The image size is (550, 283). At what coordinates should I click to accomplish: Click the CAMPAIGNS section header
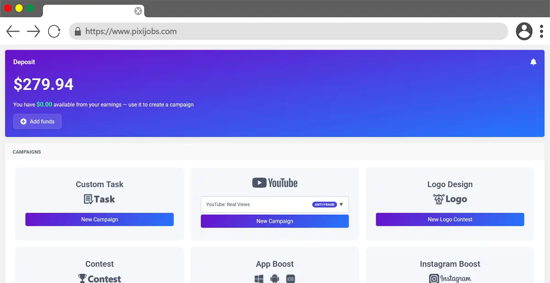tap(27, 152)
